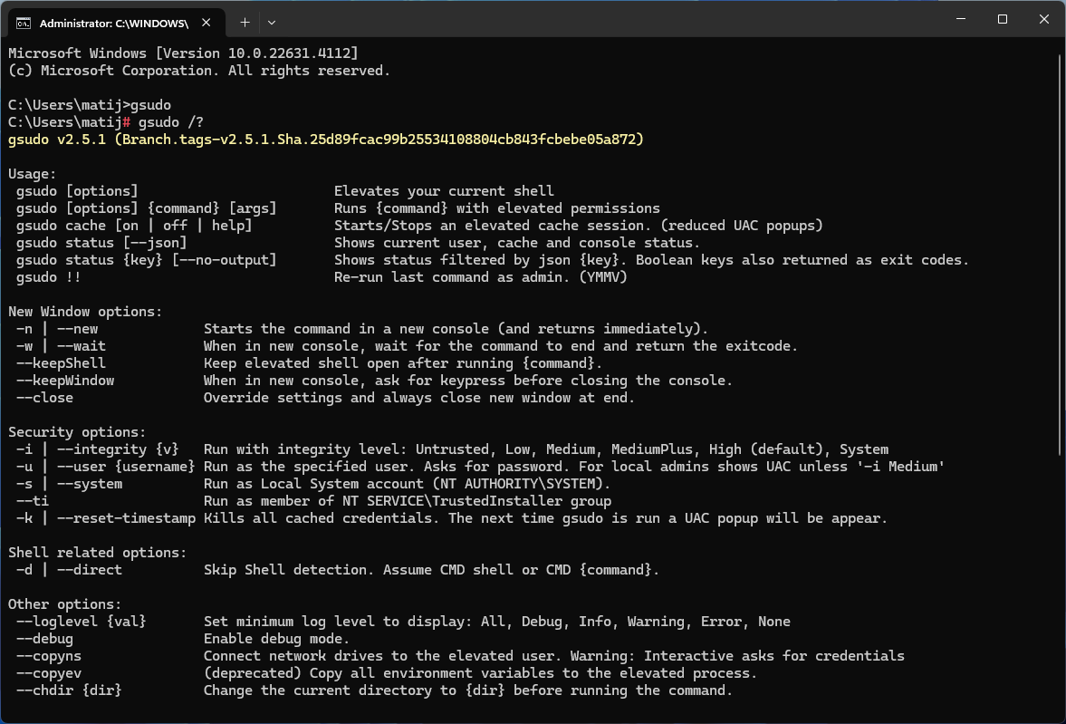Click the '-u | --user {username}' option
Image resolution: width=1066 pixels, height=724 pixels.
[105, 467]
